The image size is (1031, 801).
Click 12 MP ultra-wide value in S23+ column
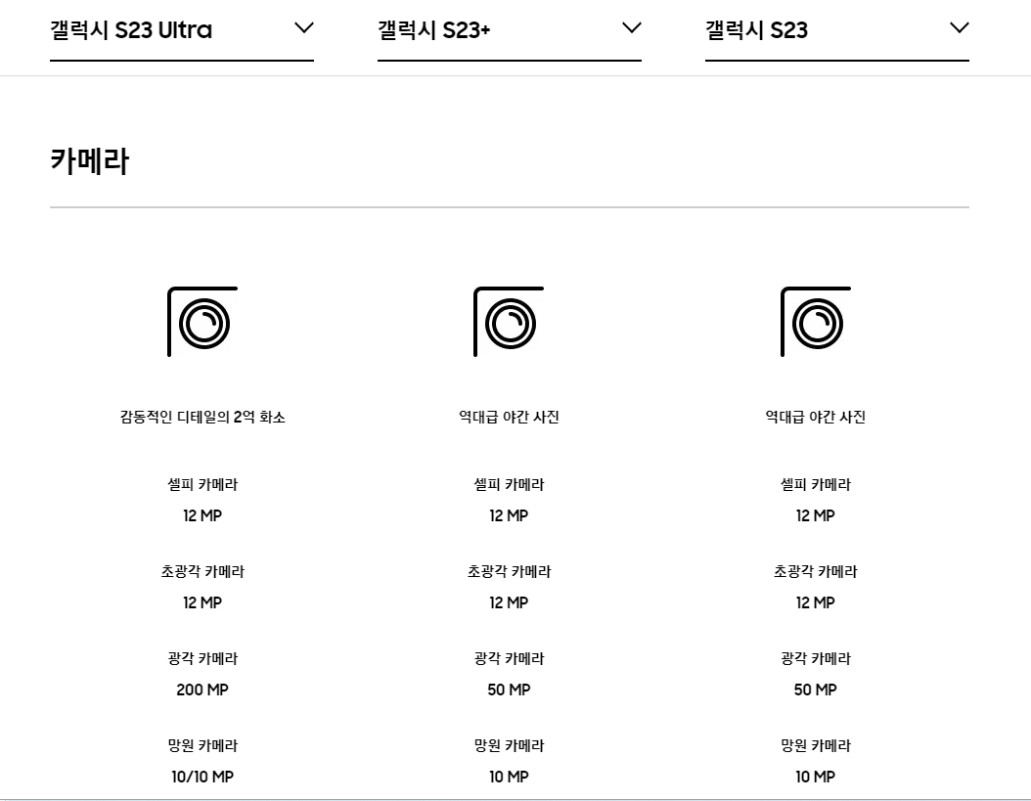509,602
